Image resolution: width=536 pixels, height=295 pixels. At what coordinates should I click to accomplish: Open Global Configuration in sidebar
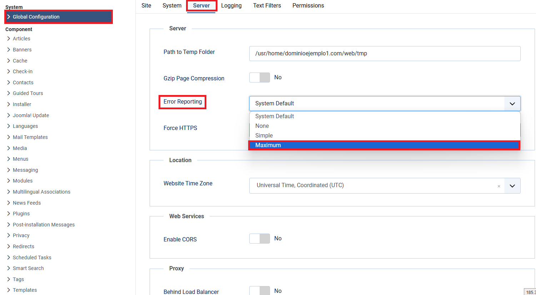coord(36,17)
